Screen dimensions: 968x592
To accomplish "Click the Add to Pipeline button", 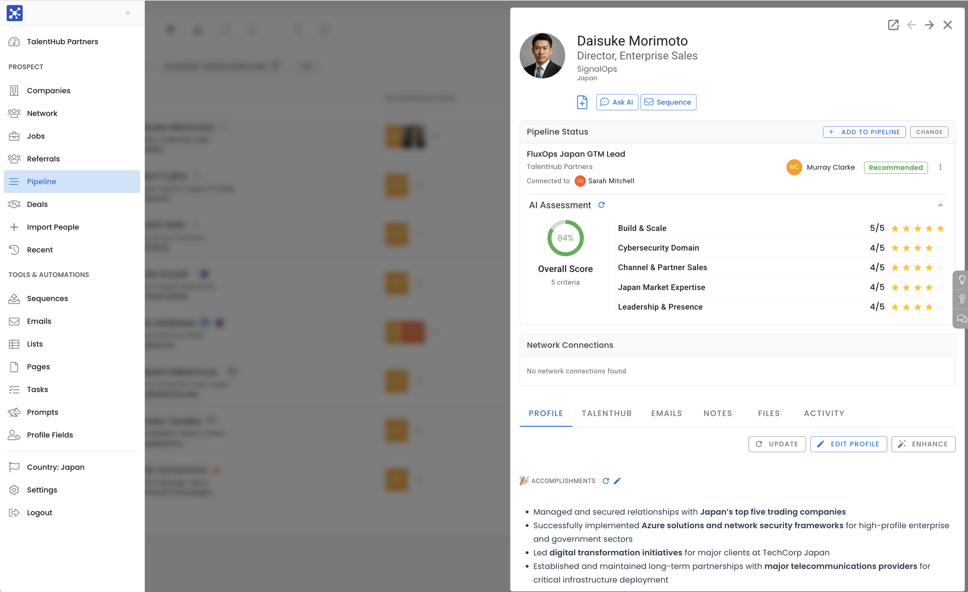I will click(864, 132).
